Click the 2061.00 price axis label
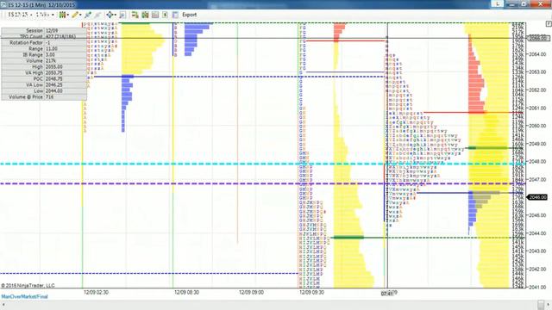The image size is (552, 310). tap(537, 108)
